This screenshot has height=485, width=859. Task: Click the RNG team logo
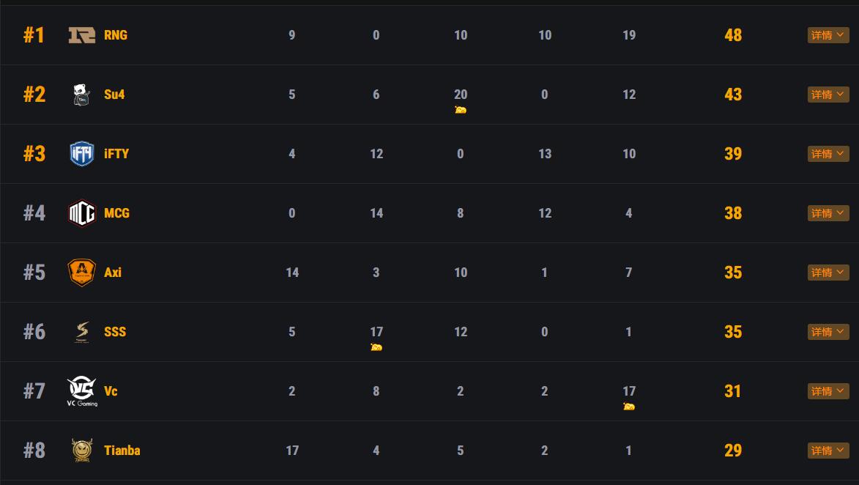point(82,35)
